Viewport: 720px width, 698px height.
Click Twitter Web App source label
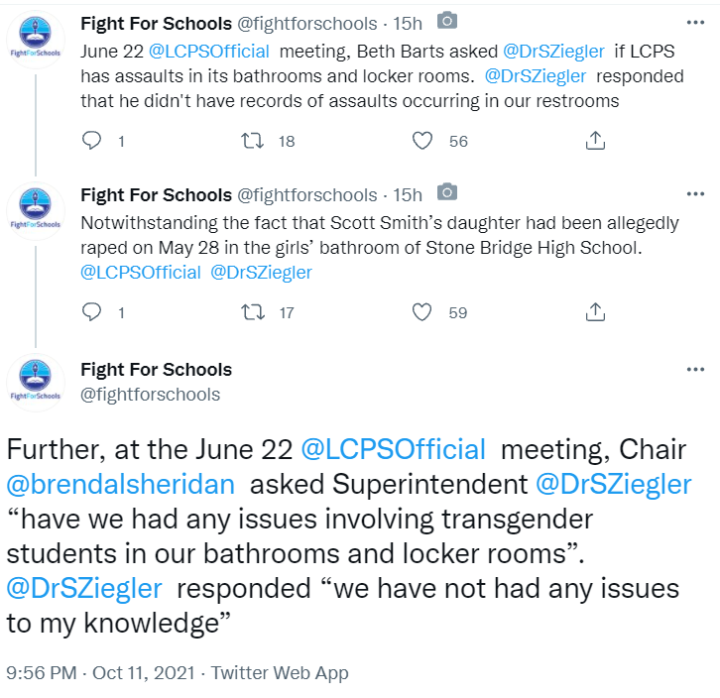[280, 673]
